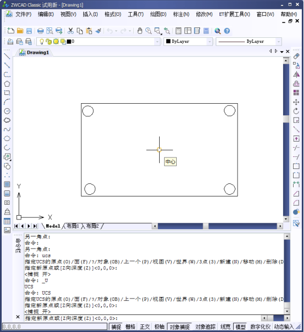Open the ET扩展工具(X) menu
This screenshot has height=332, width=304.
(x=234, y=14)
